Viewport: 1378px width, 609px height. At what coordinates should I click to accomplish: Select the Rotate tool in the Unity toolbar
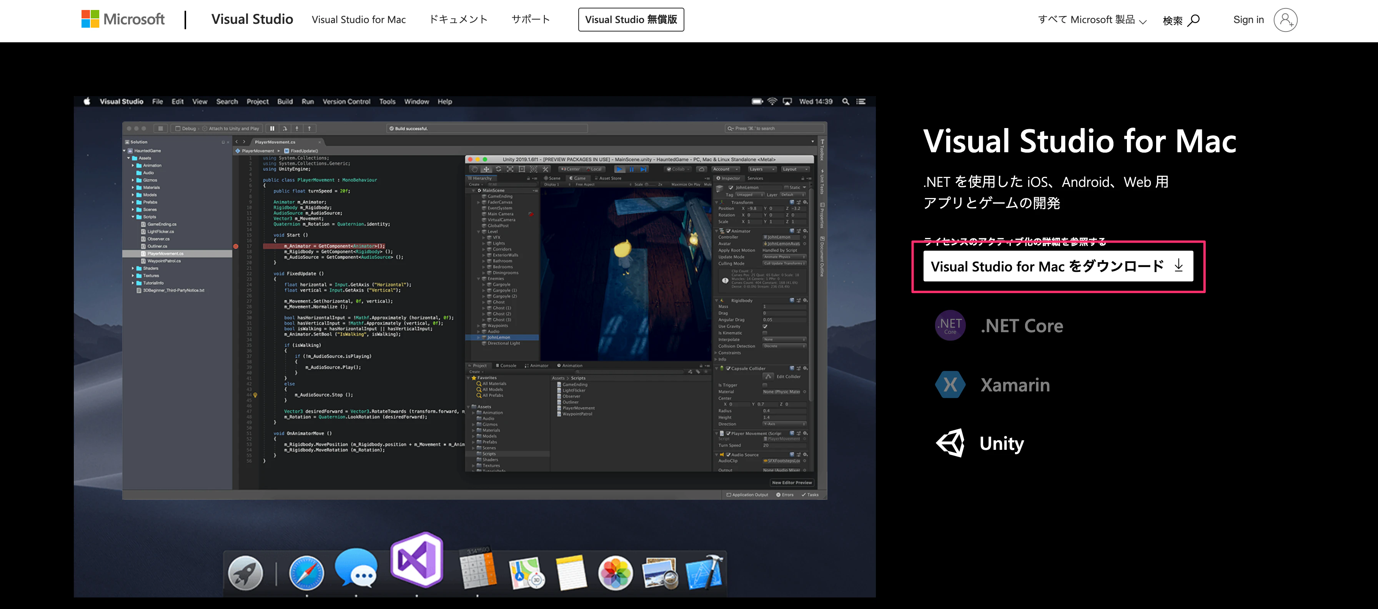click(498, 169)
